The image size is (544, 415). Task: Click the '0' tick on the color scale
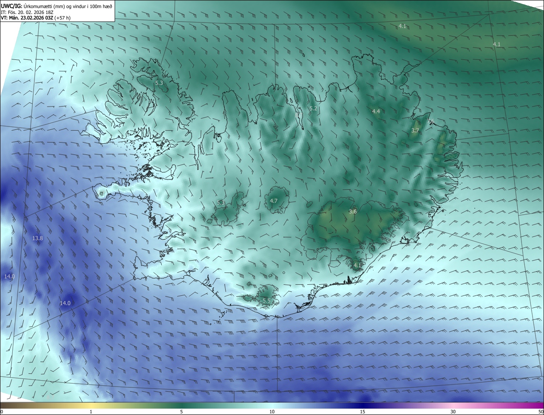[x=2, y=412]
